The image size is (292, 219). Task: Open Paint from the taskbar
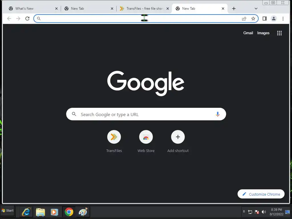click(x=83, y=212)
